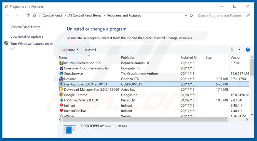Open the view options dropdown arrow
Viewport: 257px width, 141px height.
(239, 50)
